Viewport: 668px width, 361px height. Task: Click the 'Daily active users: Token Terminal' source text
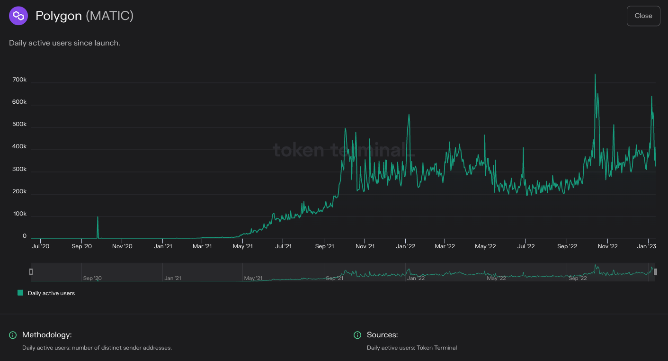coord(412,347)
